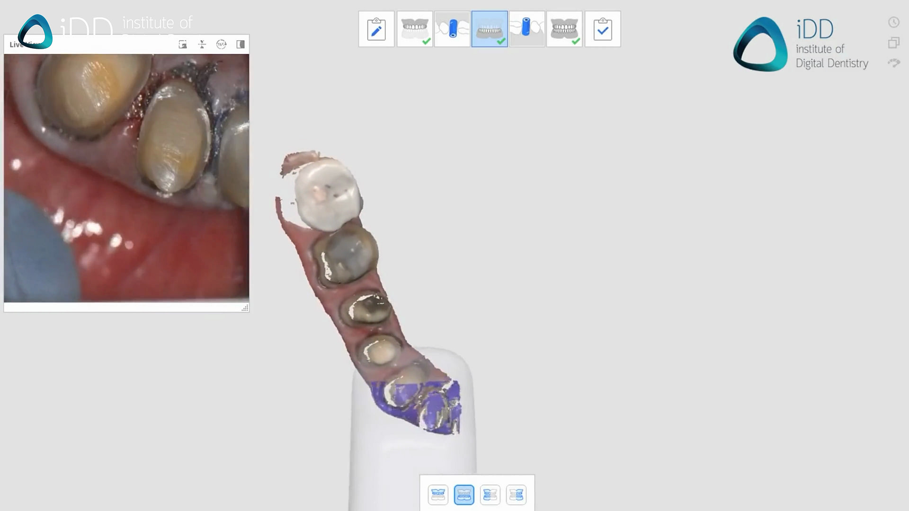The height and width of the screenshot is (511, 909).
Task: Open the history panel via clock icon
Action: [894, 22]
